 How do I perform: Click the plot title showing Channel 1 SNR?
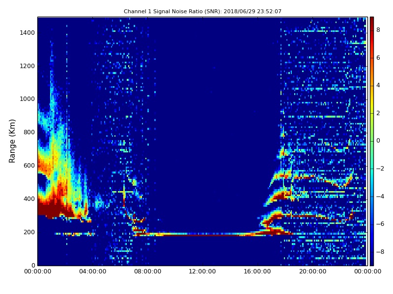pyautogui.click(x=202, y=11)
